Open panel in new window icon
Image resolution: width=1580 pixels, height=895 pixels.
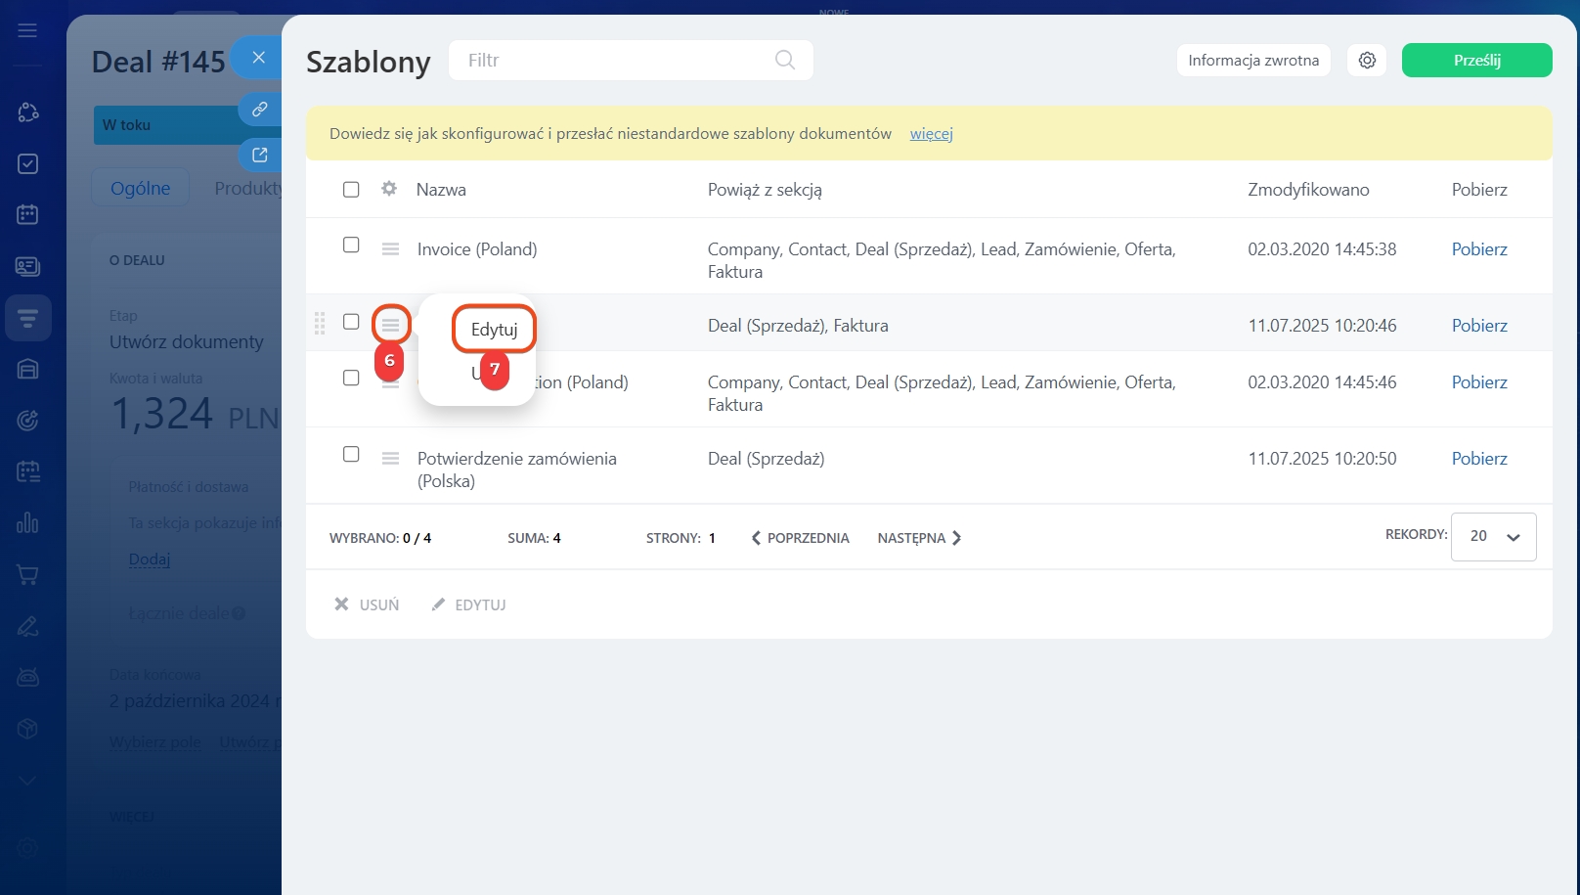[260, 155]
